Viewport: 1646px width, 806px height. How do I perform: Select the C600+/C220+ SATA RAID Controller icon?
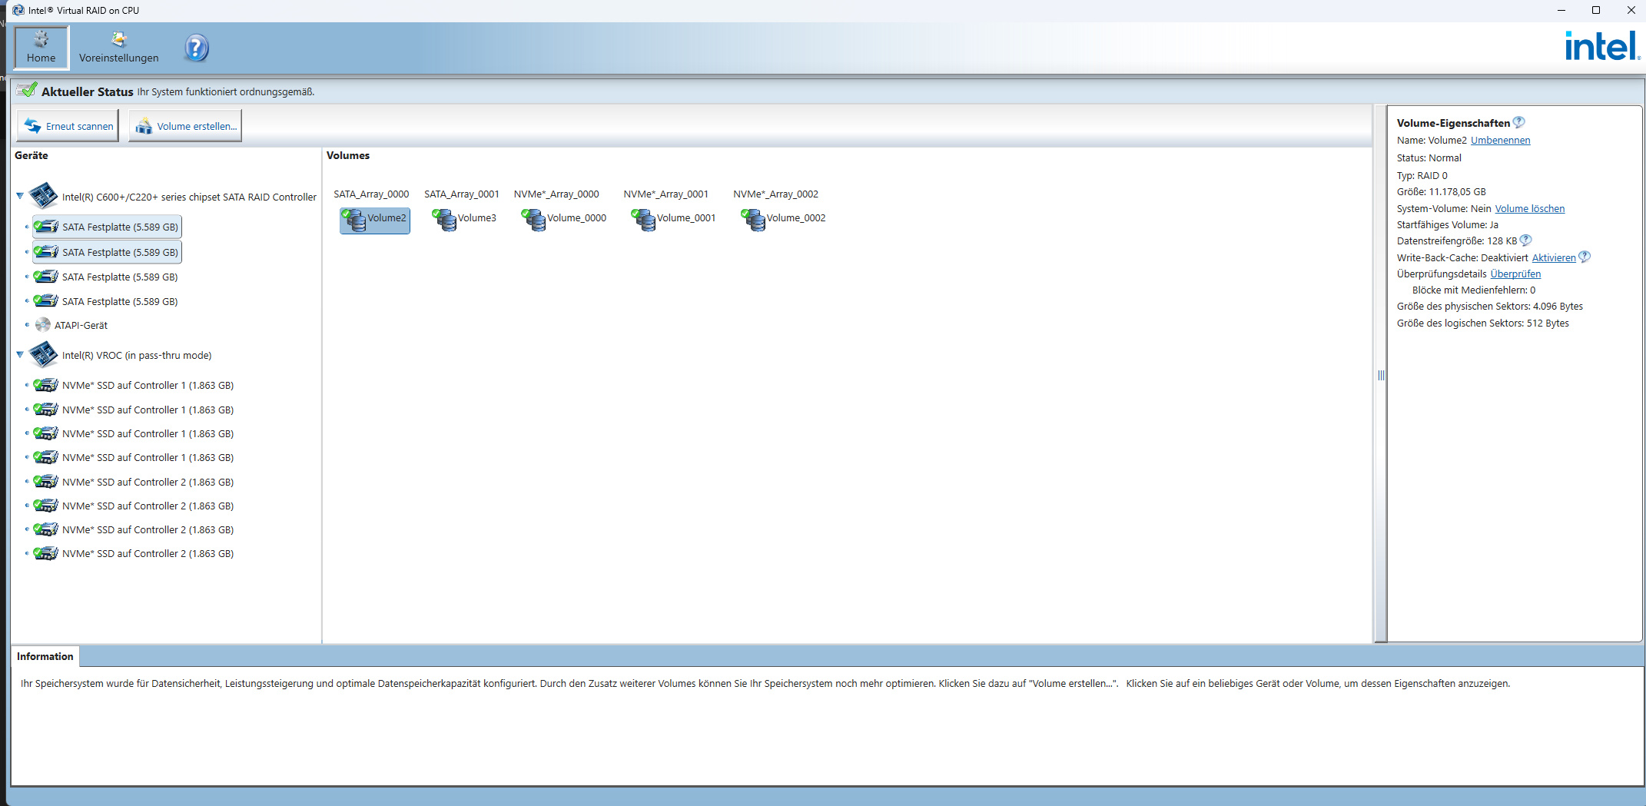44,196
